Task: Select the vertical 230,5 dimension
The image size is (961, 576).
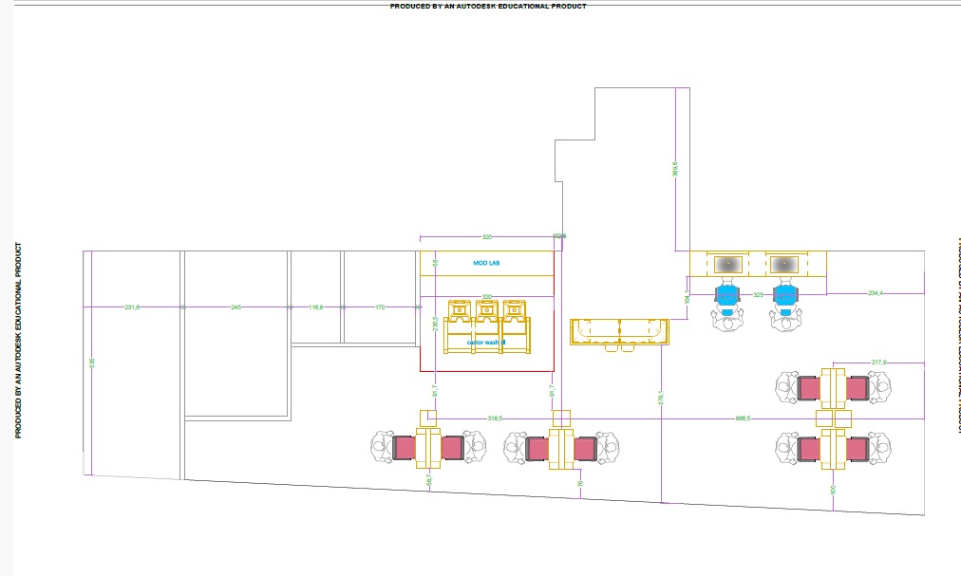Action: coord(435,324)
